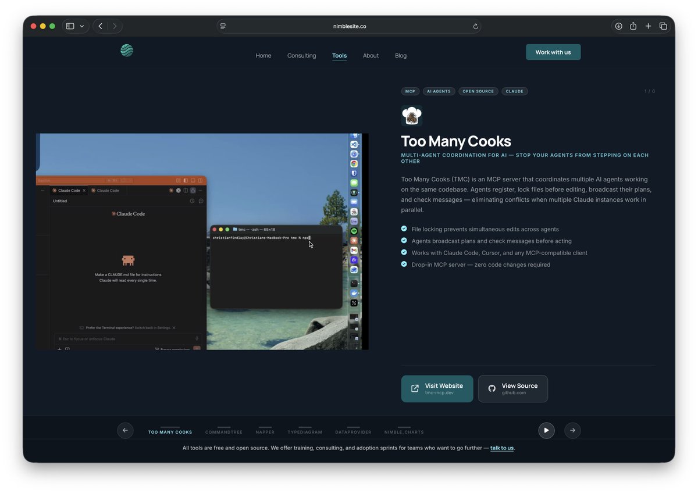Image resolution: width=698 pixels, height=493 pixels.
Task: Click the multi-agent coordination subtitle
Action: point(525,158)
